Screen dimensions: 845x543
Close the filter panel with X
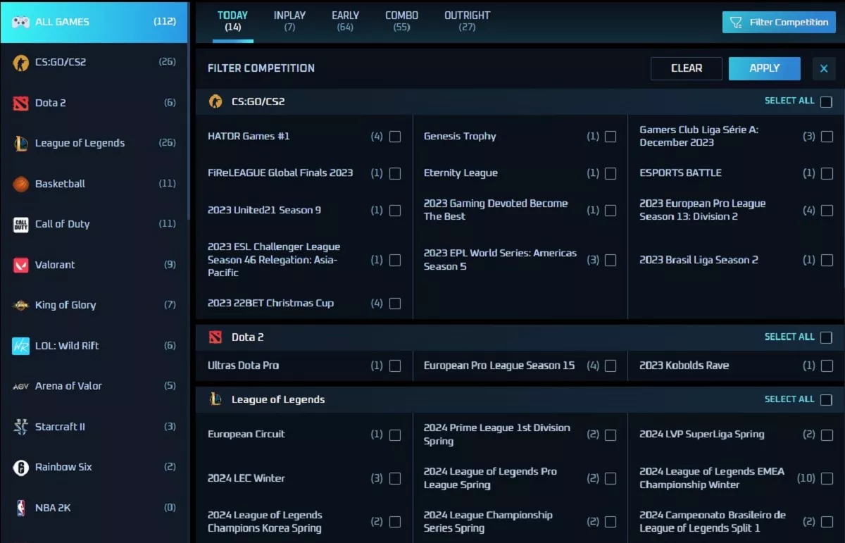pos(824,68)
